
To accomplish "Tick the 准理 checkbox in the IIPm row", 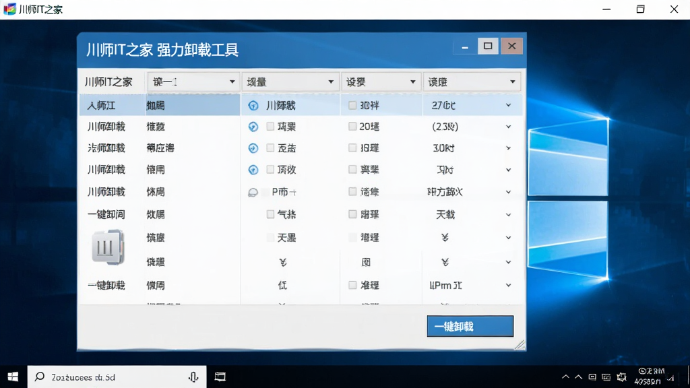I will click(x=352, y=285).
